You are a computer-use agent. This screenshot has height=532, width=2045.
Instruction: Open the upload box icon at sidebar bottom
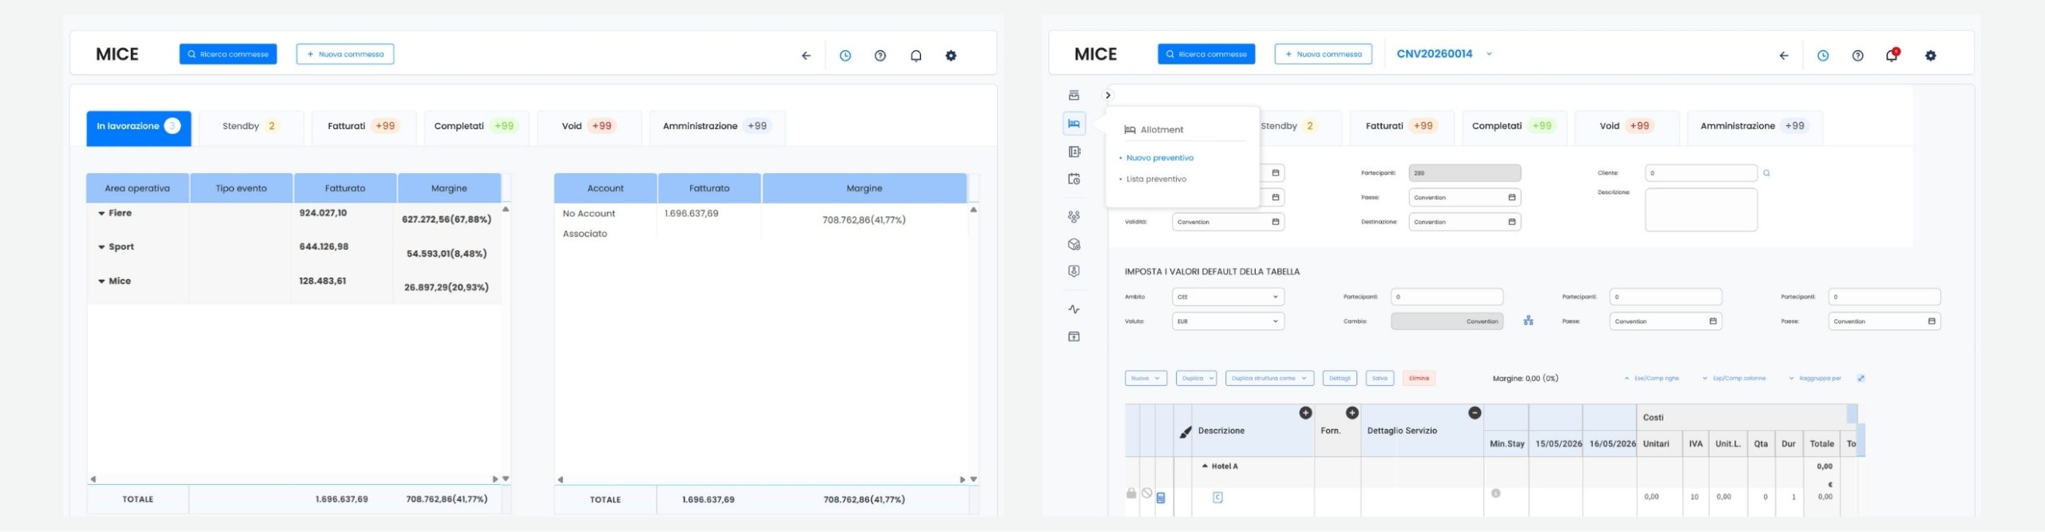tap(1074, 337)
